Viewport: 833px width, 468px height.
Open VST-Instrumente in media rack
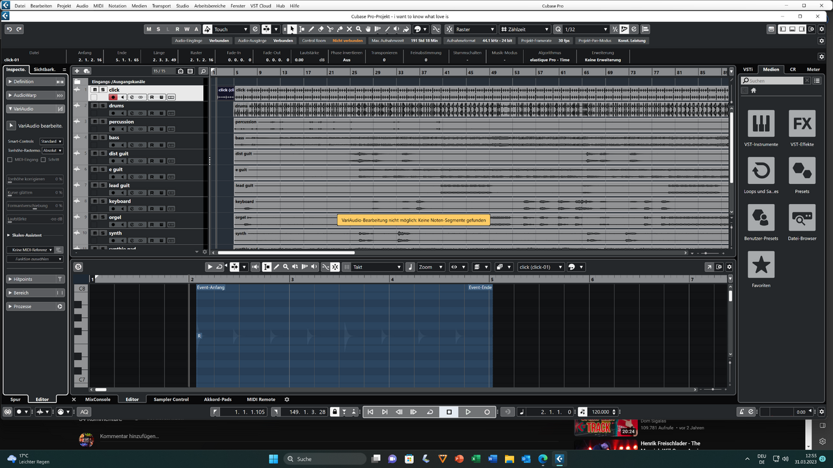point(761,123)
